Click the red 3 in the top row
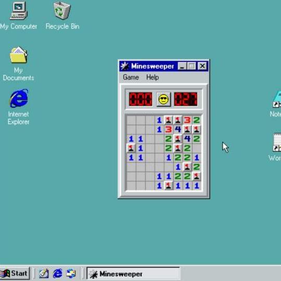This screenshot has width=281, height=281. pos(187,120)
